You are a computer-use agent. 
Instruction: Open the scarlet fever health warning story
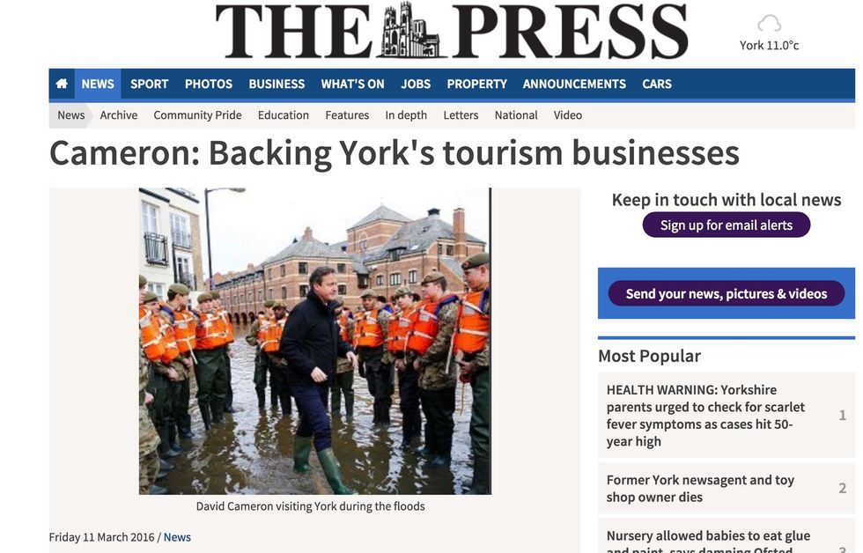pyautogui.click(x=704, y=416)
